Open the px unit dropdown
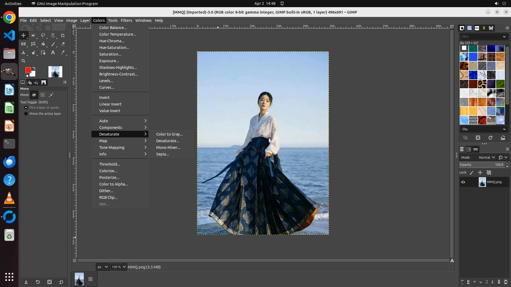This screenshot has width=511, height=287. [x=103, y=267]
